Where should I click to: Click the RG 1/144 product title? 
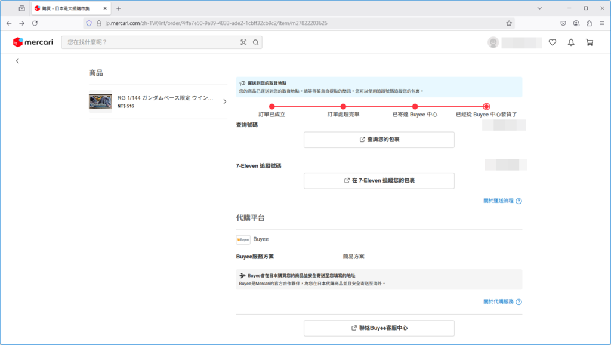pos(165,98)
